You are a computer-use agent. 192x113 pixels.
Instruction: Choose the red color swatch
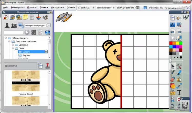click(171, 43)
